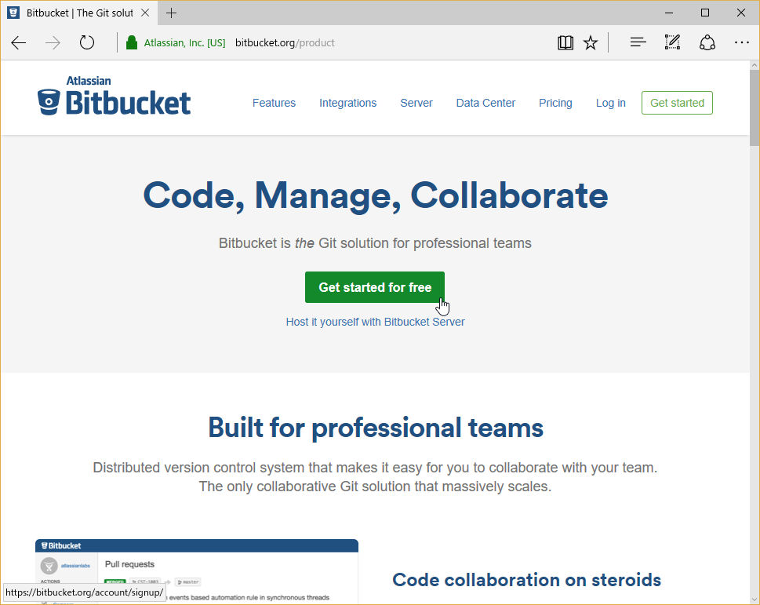Navigate to Data Center
760x605 pixels.
pyautogui.click(x=485, y=103)
